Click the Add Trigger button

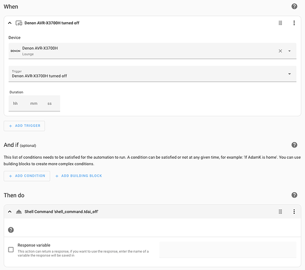(24, 126)
